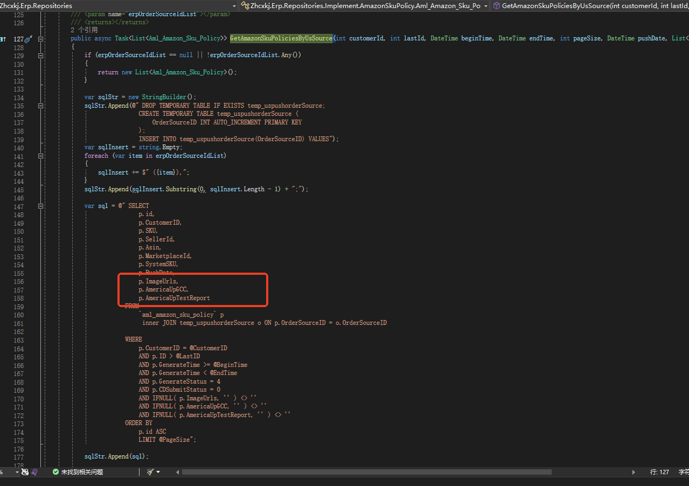
Task: Click the inheritance margin icon beside line 127
Action: 3,39
